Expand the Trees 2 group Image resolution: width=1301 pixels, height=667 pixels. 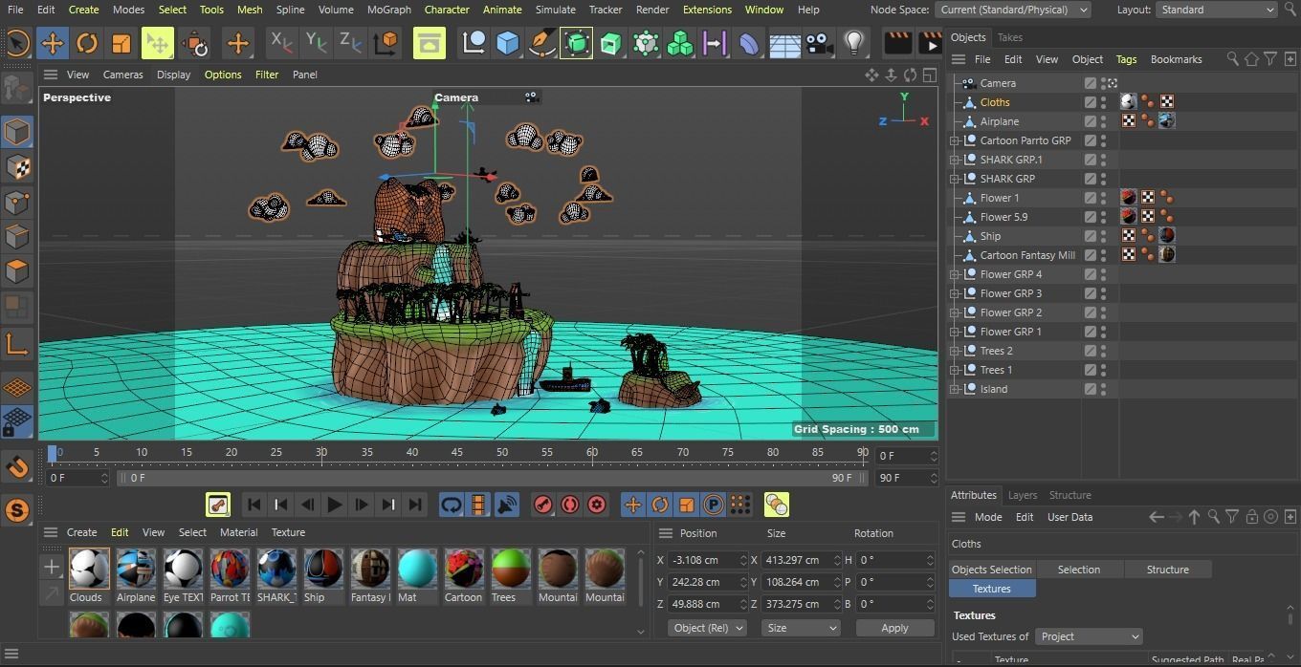pos(954,351)
